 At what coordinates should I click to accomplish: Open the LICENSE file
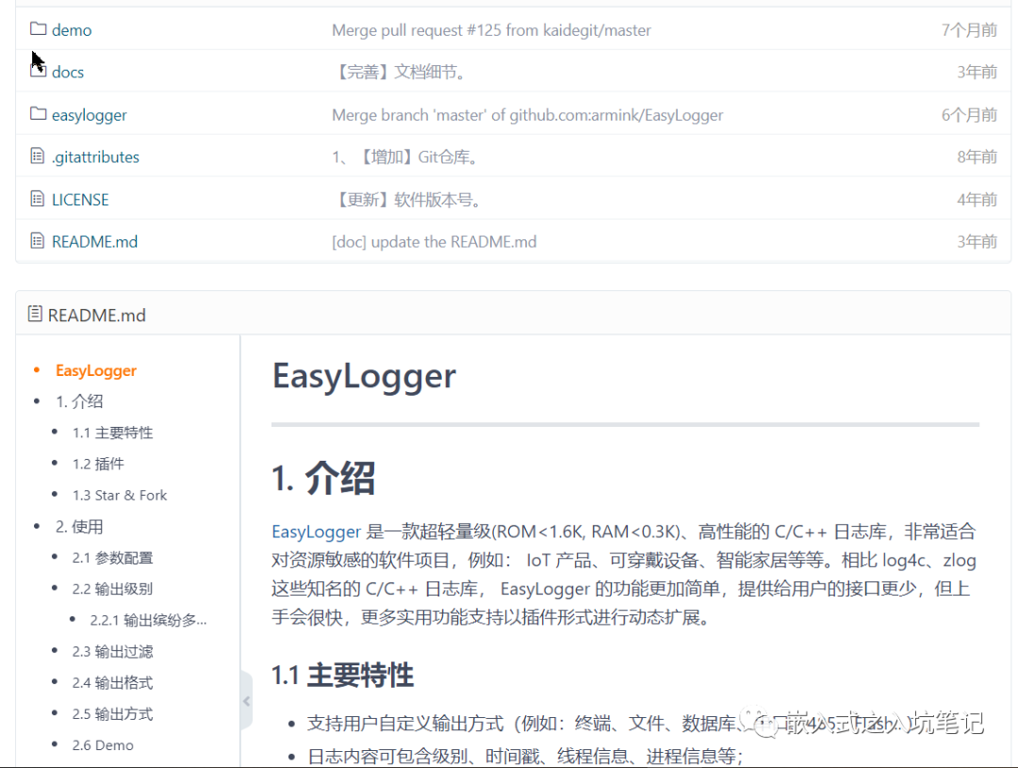pos(80,200)
